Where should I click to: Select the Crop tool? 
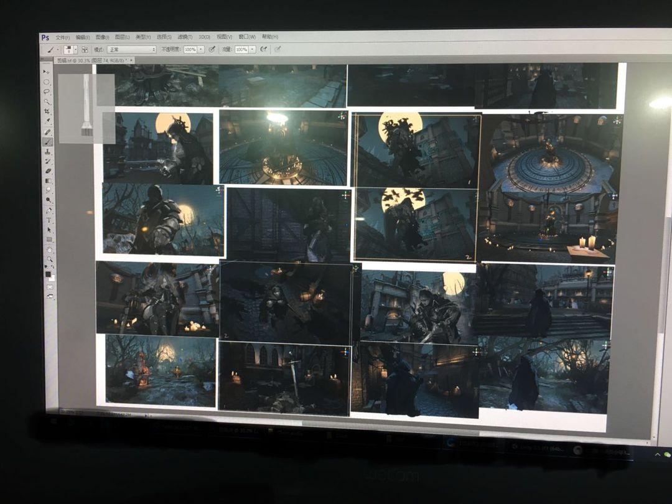click(47, 111)
